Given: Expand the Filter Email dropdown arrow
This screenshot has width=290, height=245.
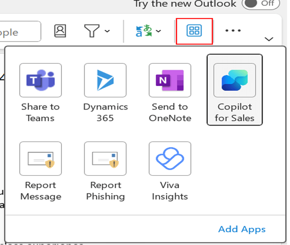Looking at the screenshot, I should pyautogui.click(x=107, y=32).
